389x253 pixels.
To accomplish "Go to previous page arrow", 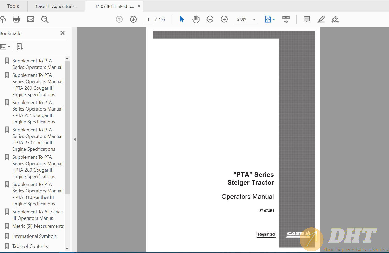I will [119, 19].
